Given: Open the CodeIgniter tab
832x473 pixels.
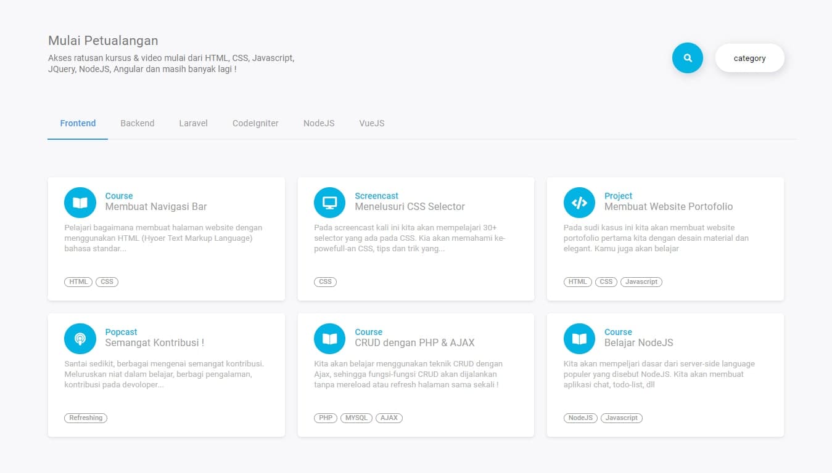Looking at the screenshot, I should (255, 123).
